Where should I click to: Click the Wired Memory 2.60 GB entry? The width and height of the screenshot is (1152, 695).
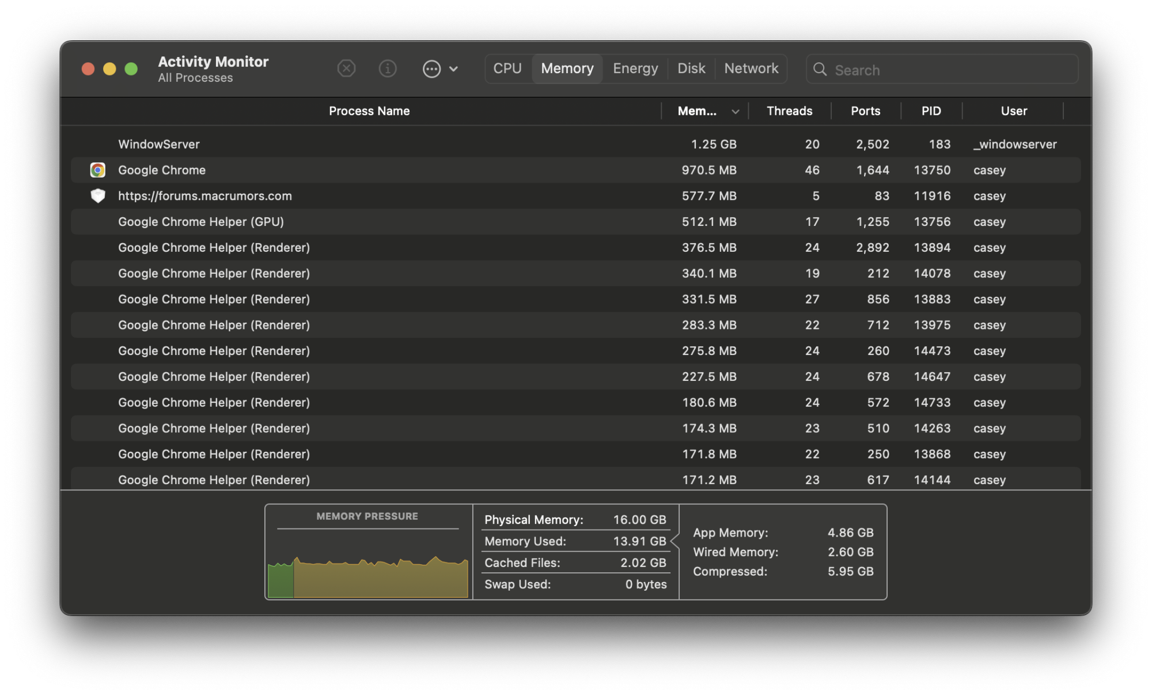[783, 552]
